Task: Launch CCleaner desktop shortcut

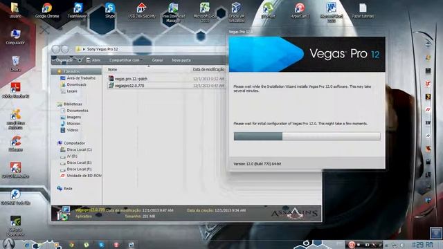Action: click(x=15, y=143)
